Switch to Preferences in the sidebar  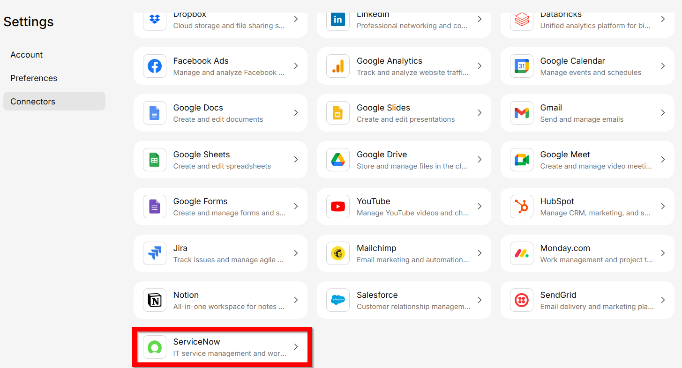(34, 78)
